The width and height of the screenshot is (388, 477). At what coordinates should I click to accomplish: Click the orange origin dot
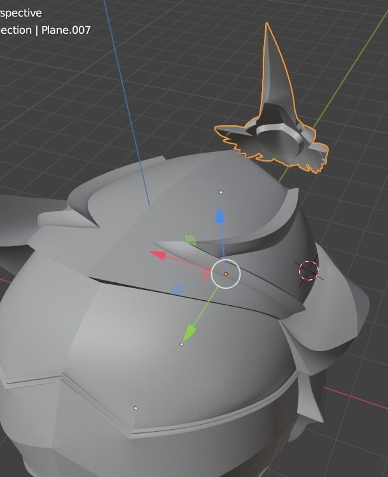pos(226,274)
